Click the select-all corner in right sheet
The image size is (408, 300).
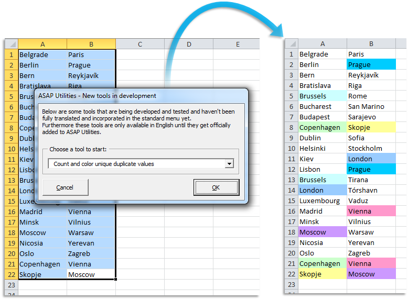292,43
